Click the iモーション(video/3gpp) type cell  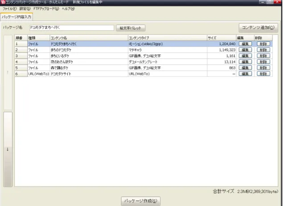pyautogui.click(x=168, y=44)
